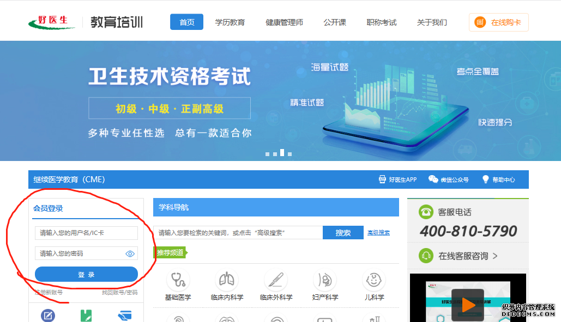
Task: Select the first banner slide indicator
Action: pos(267,154)
